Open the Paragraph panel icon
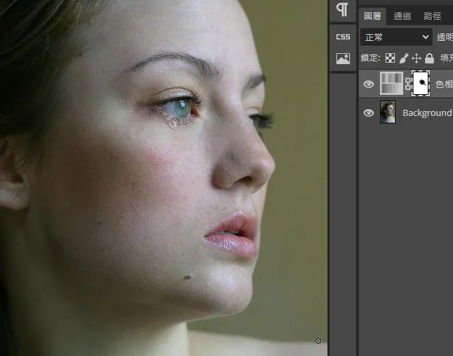The width and height of the screenshot is (453, 356). pos(342,10)
